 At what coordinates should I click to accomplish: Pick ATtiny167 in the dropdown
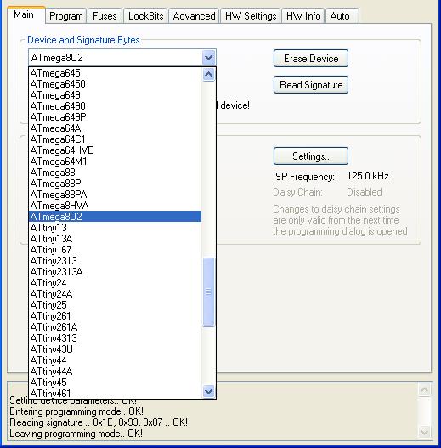pos(115,250)
